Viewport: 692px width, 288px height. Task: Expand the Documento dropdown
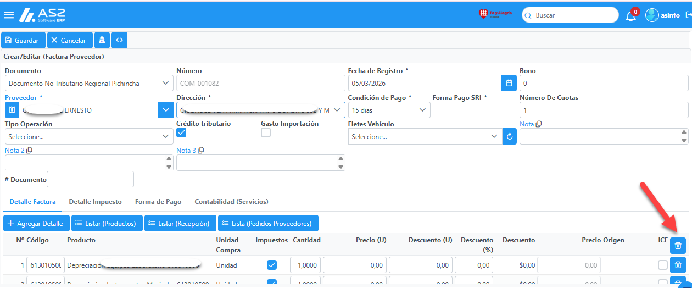pyautogui.click(x=88, y=83)
